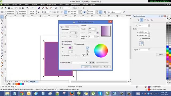
Task: Choose clockwise color blend path icon
Action: [88, 54]
